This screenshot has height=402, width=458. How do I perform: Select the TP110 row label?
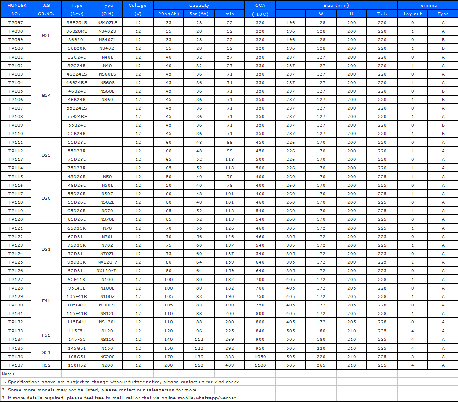tap(16, 134)
